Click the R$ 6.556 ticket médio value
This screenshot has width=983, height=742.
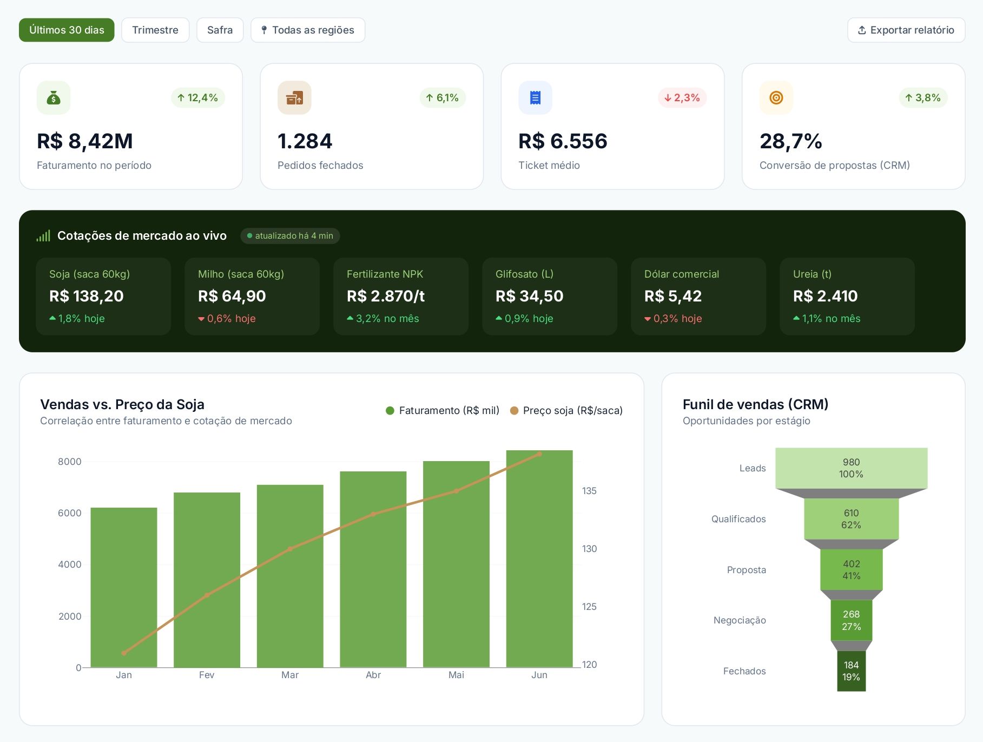coord(563,141)
